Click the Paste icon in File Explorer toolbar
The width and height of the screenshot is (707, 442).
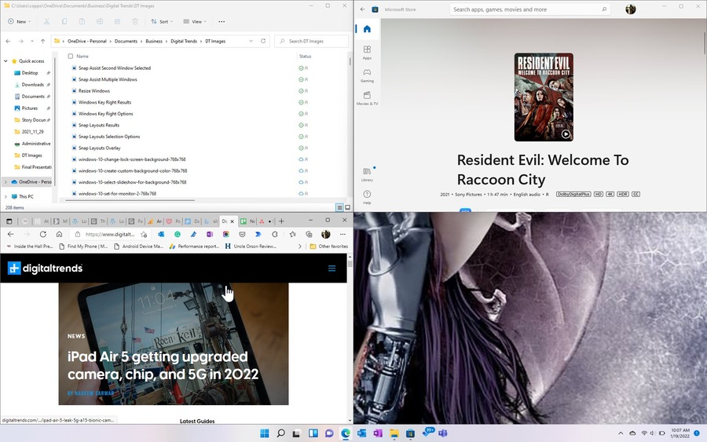(x=82, y=22)
